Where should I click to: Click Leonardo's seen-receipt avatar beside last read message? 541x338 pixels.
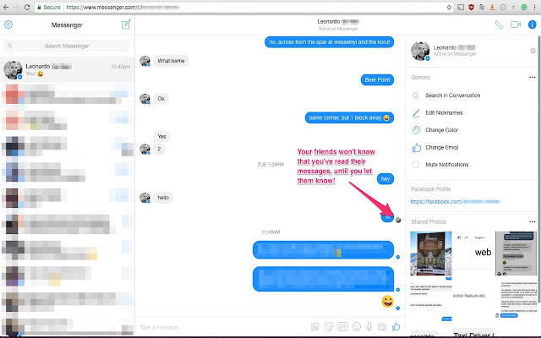click(398, 220)
